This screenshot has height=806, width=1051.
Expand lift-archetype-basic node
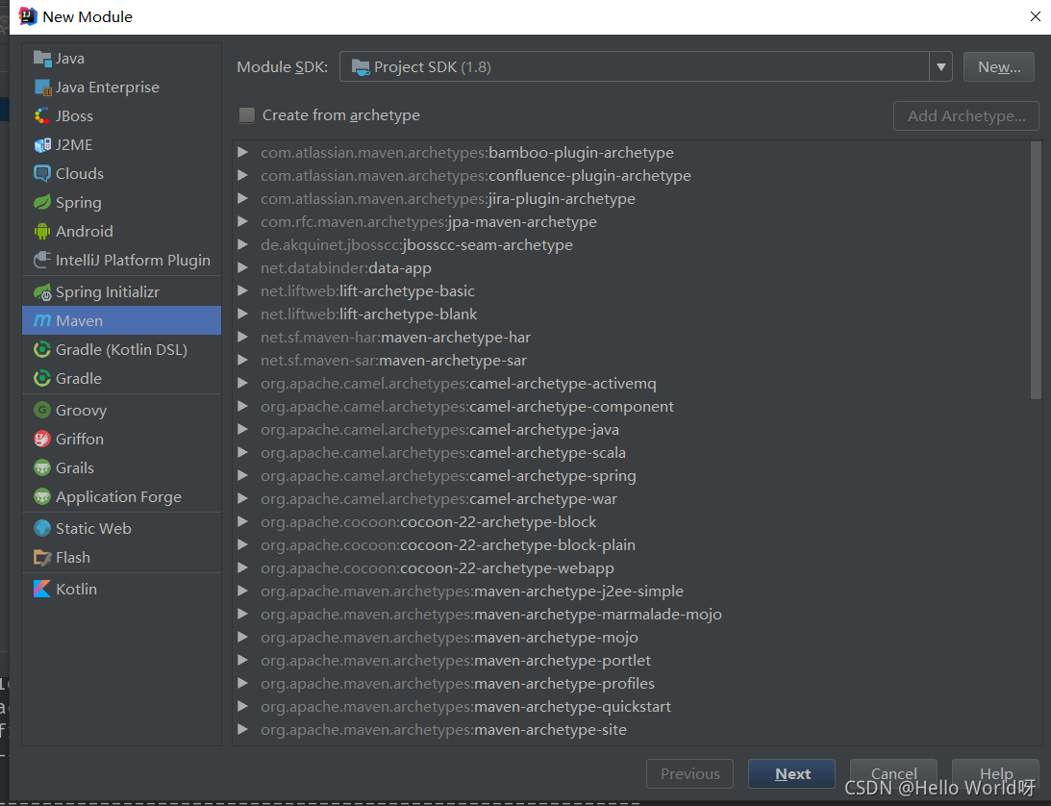tap(242, 290)
